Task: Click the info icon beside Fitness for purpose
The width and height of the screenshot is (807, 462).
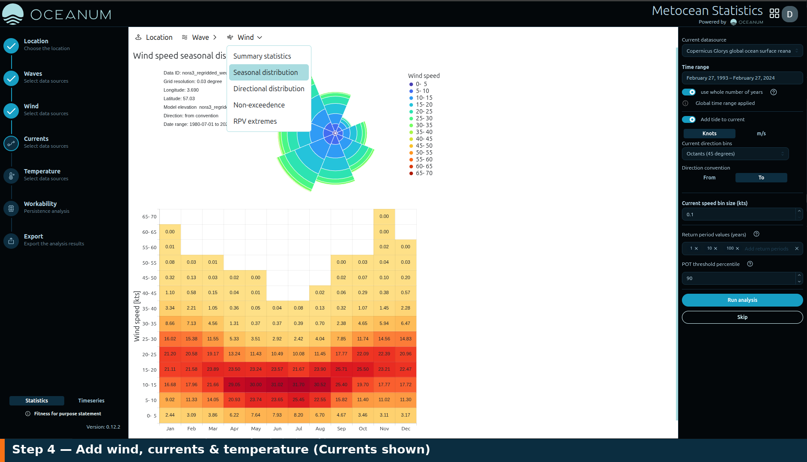Action: click(28, 414)
